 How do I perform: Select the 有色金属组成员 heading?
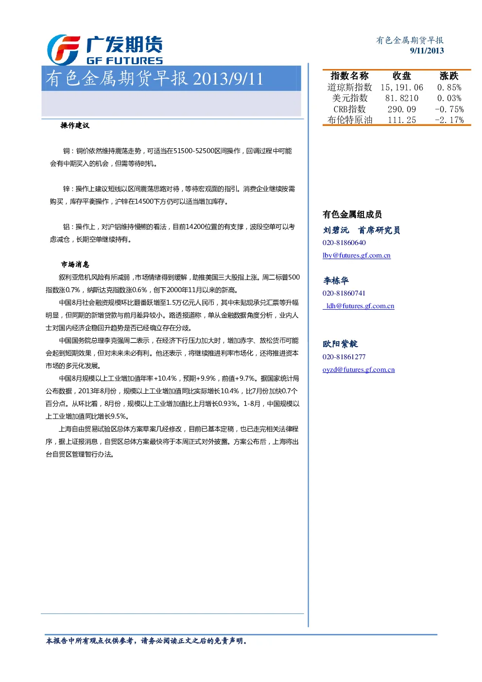pos(352,214)
